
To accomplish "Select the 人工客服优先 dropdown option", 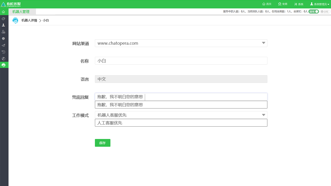I will click(x=181, y=122).
